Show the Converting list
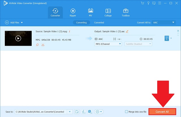This screenshot has width=181, height=117. 81,23
